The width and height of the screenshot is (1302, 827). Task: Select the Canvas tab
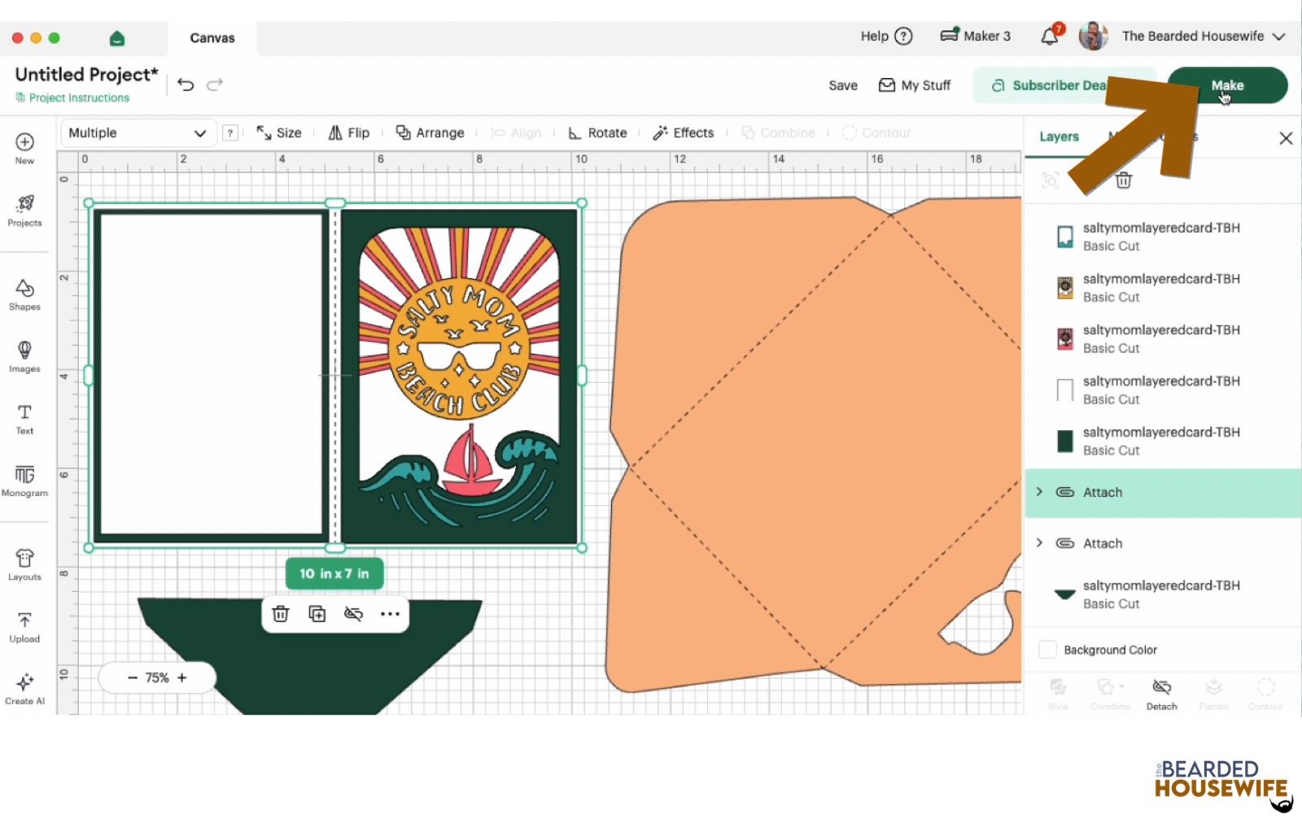point(212,38)
